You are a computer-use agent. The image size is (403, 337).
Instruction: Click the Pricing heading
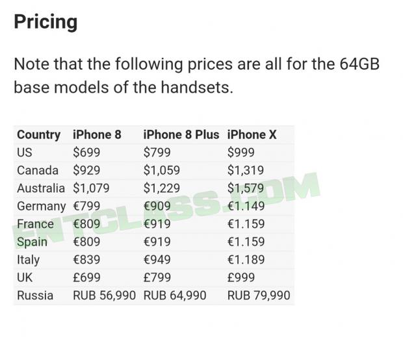[45, 22]
